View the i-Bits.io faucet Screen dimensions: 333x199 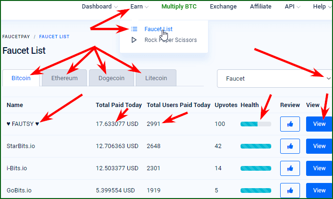click(x=319, y=168)
